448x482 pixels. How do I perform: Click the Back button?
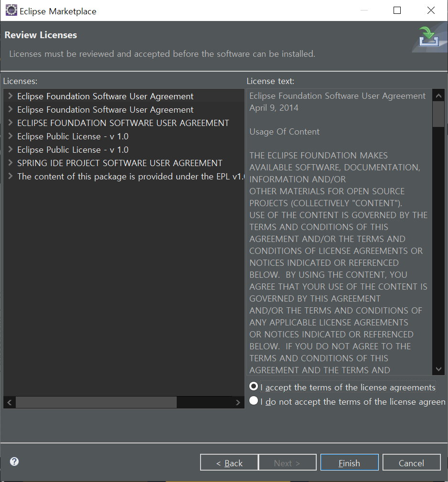tap(229, 462)
